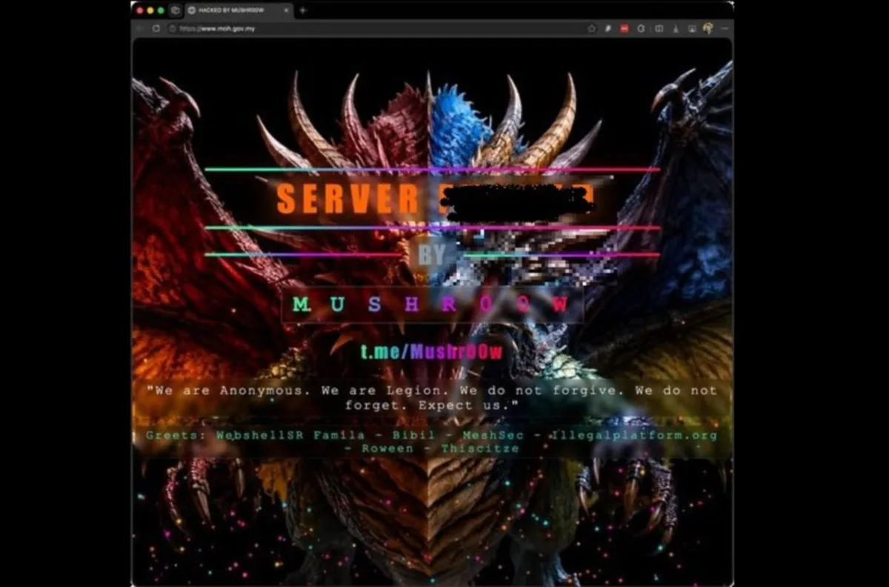Click the MUSHR00W name box

pos(432,305)
